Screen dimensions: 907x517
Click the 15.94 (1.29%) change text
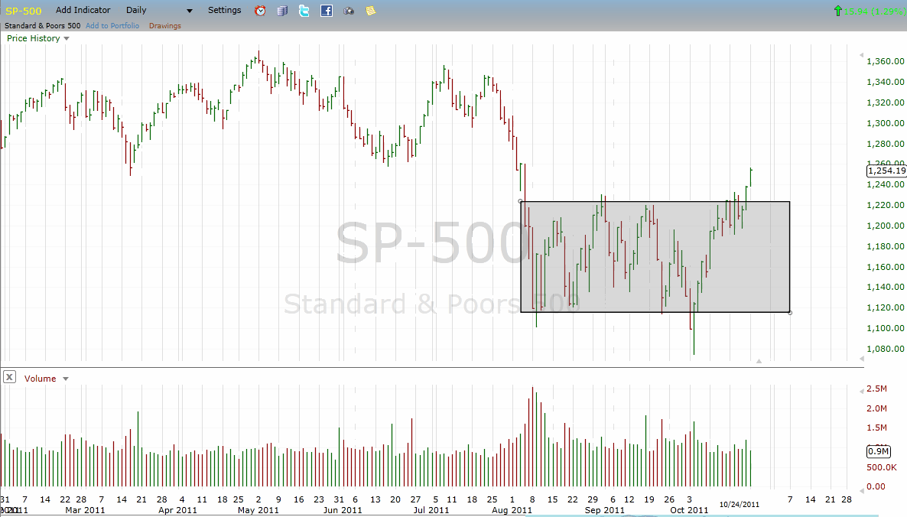875,11
